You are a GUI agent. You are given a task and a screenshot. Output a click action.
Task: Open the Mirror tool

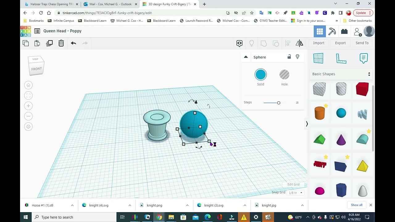299,43
